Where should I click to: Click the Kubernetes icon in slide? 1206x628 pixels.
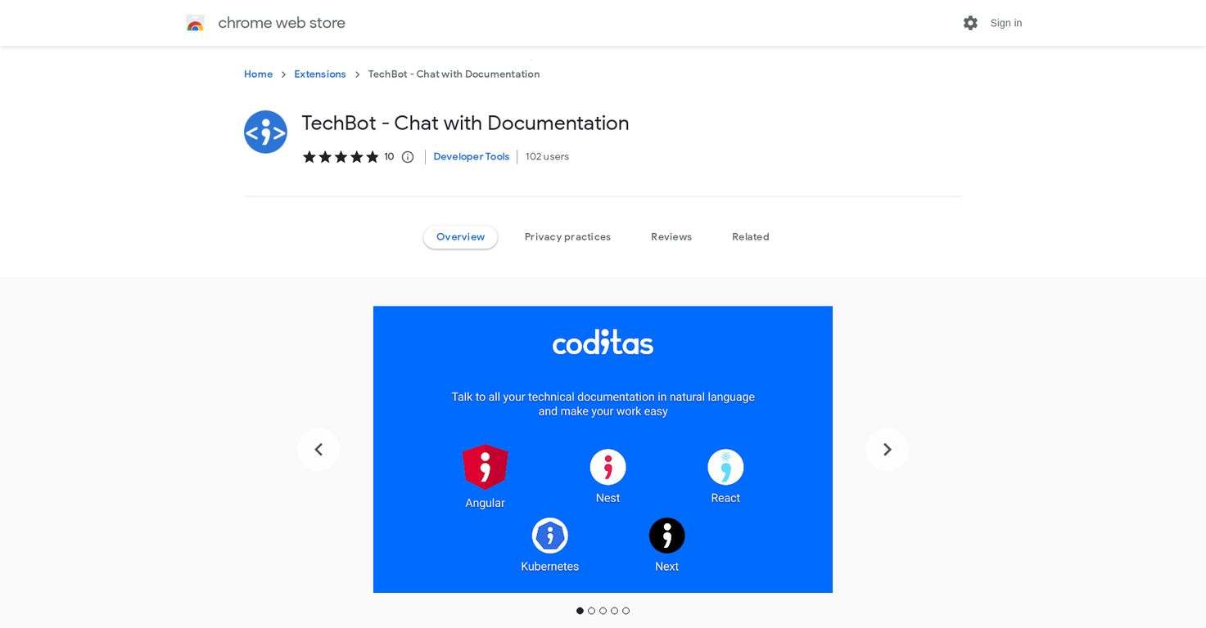[550, 536]
